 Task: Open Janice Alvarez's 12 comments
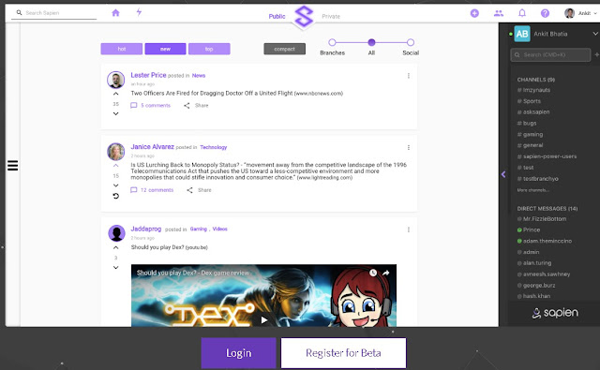(x=152, y=190)
